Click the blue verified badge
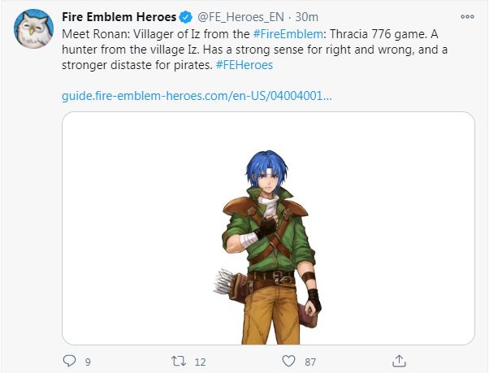Screen dimensions: 489x373 pos(186,17)
